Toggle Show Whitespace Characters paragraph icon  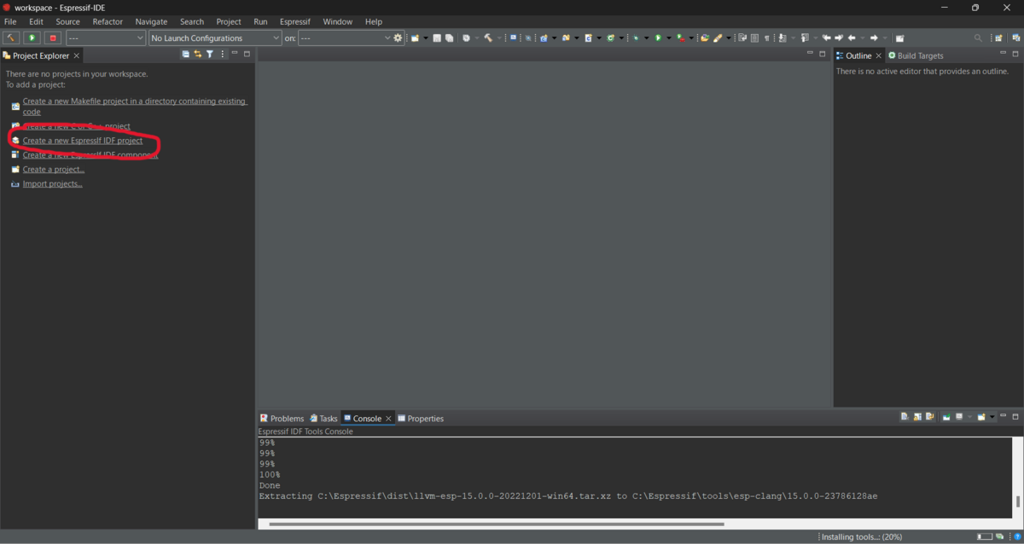766,38
